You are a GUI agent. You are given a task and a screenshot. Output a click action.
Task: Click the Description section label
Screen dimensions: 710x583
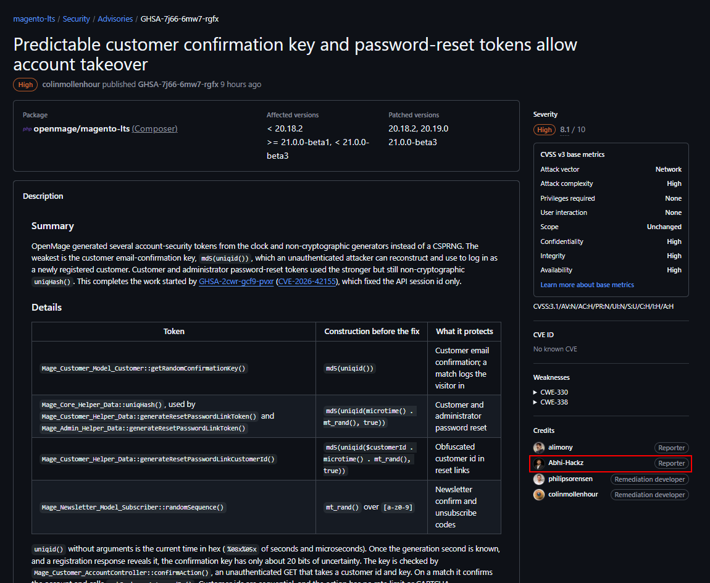[x=43, y=196]
